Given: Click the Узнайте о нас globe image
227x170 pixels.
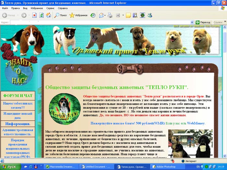Looking at the screenshot, I should pos(19,72).
